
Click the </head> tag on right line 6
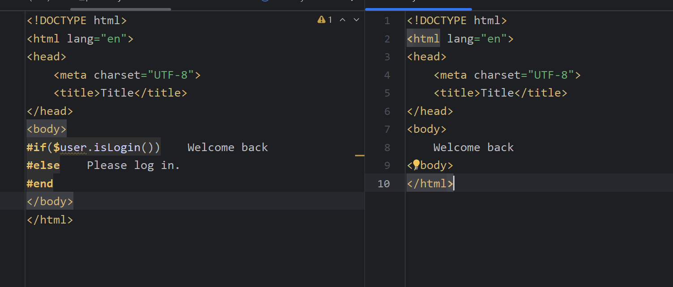[x=430, y=111]
